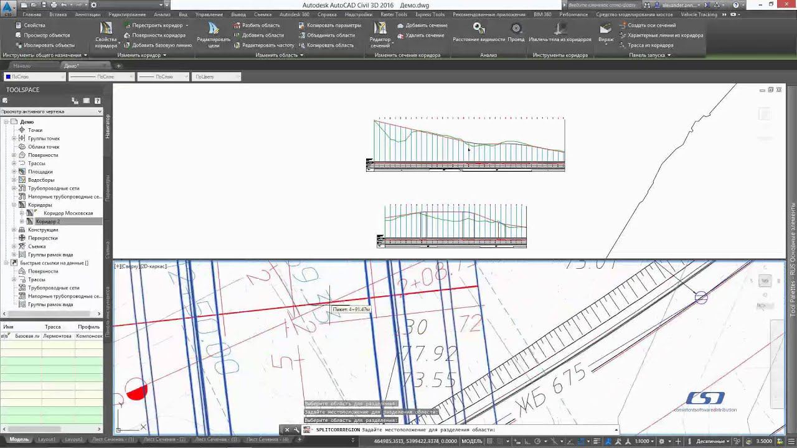Open the workspace switching gear in status bar
Screen dimensions: 797x448
click(x=662, y=441)
